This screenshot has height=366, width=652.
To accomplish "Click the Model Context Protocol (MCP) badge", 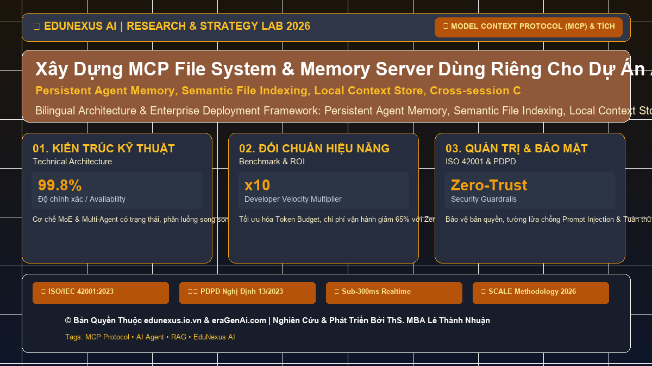I will click(x=529, y=27).
